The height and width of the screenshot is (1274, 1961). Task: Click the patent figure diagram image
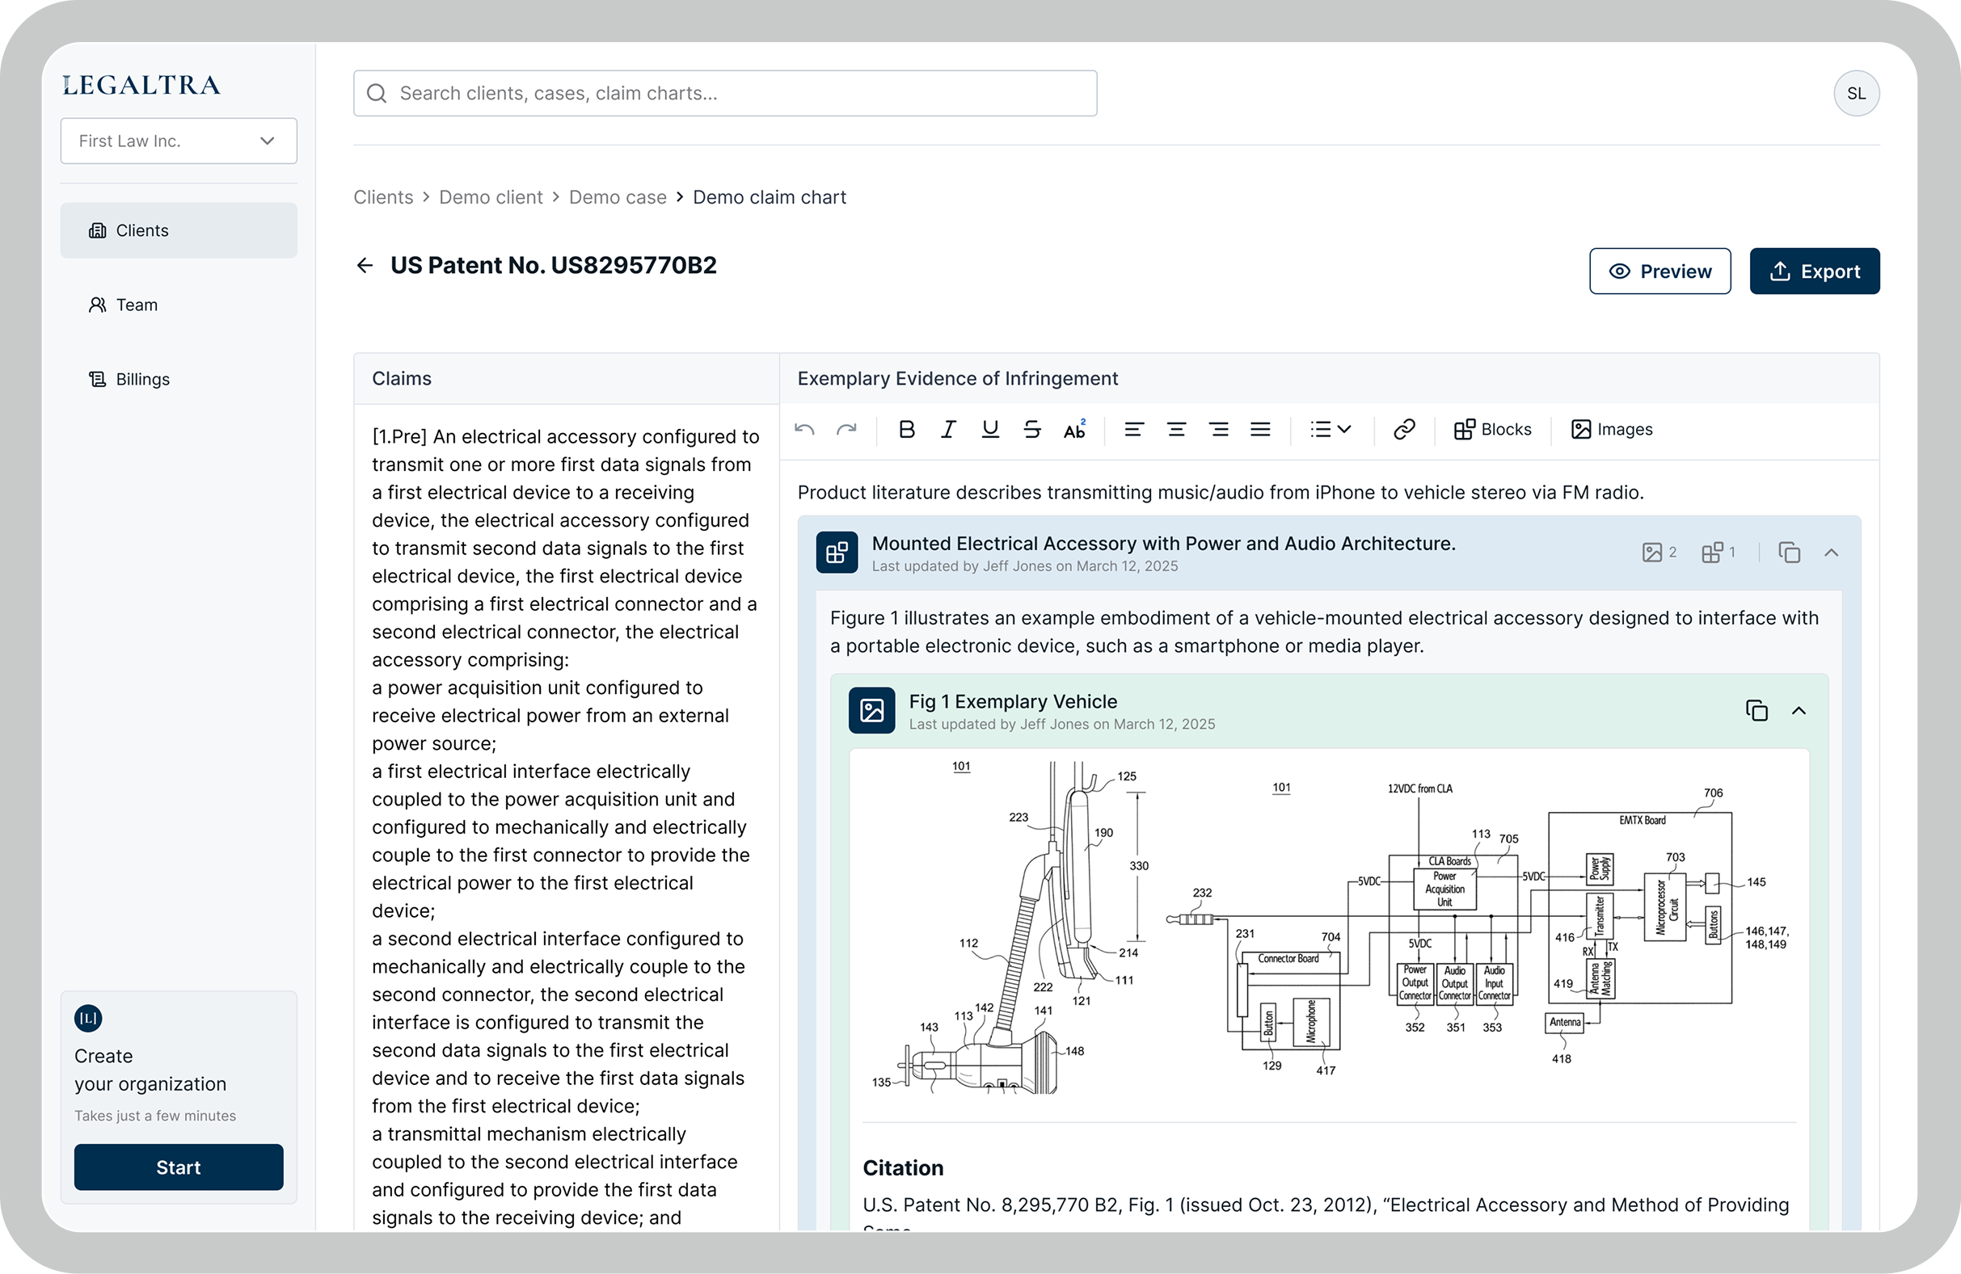[1330, 928]
